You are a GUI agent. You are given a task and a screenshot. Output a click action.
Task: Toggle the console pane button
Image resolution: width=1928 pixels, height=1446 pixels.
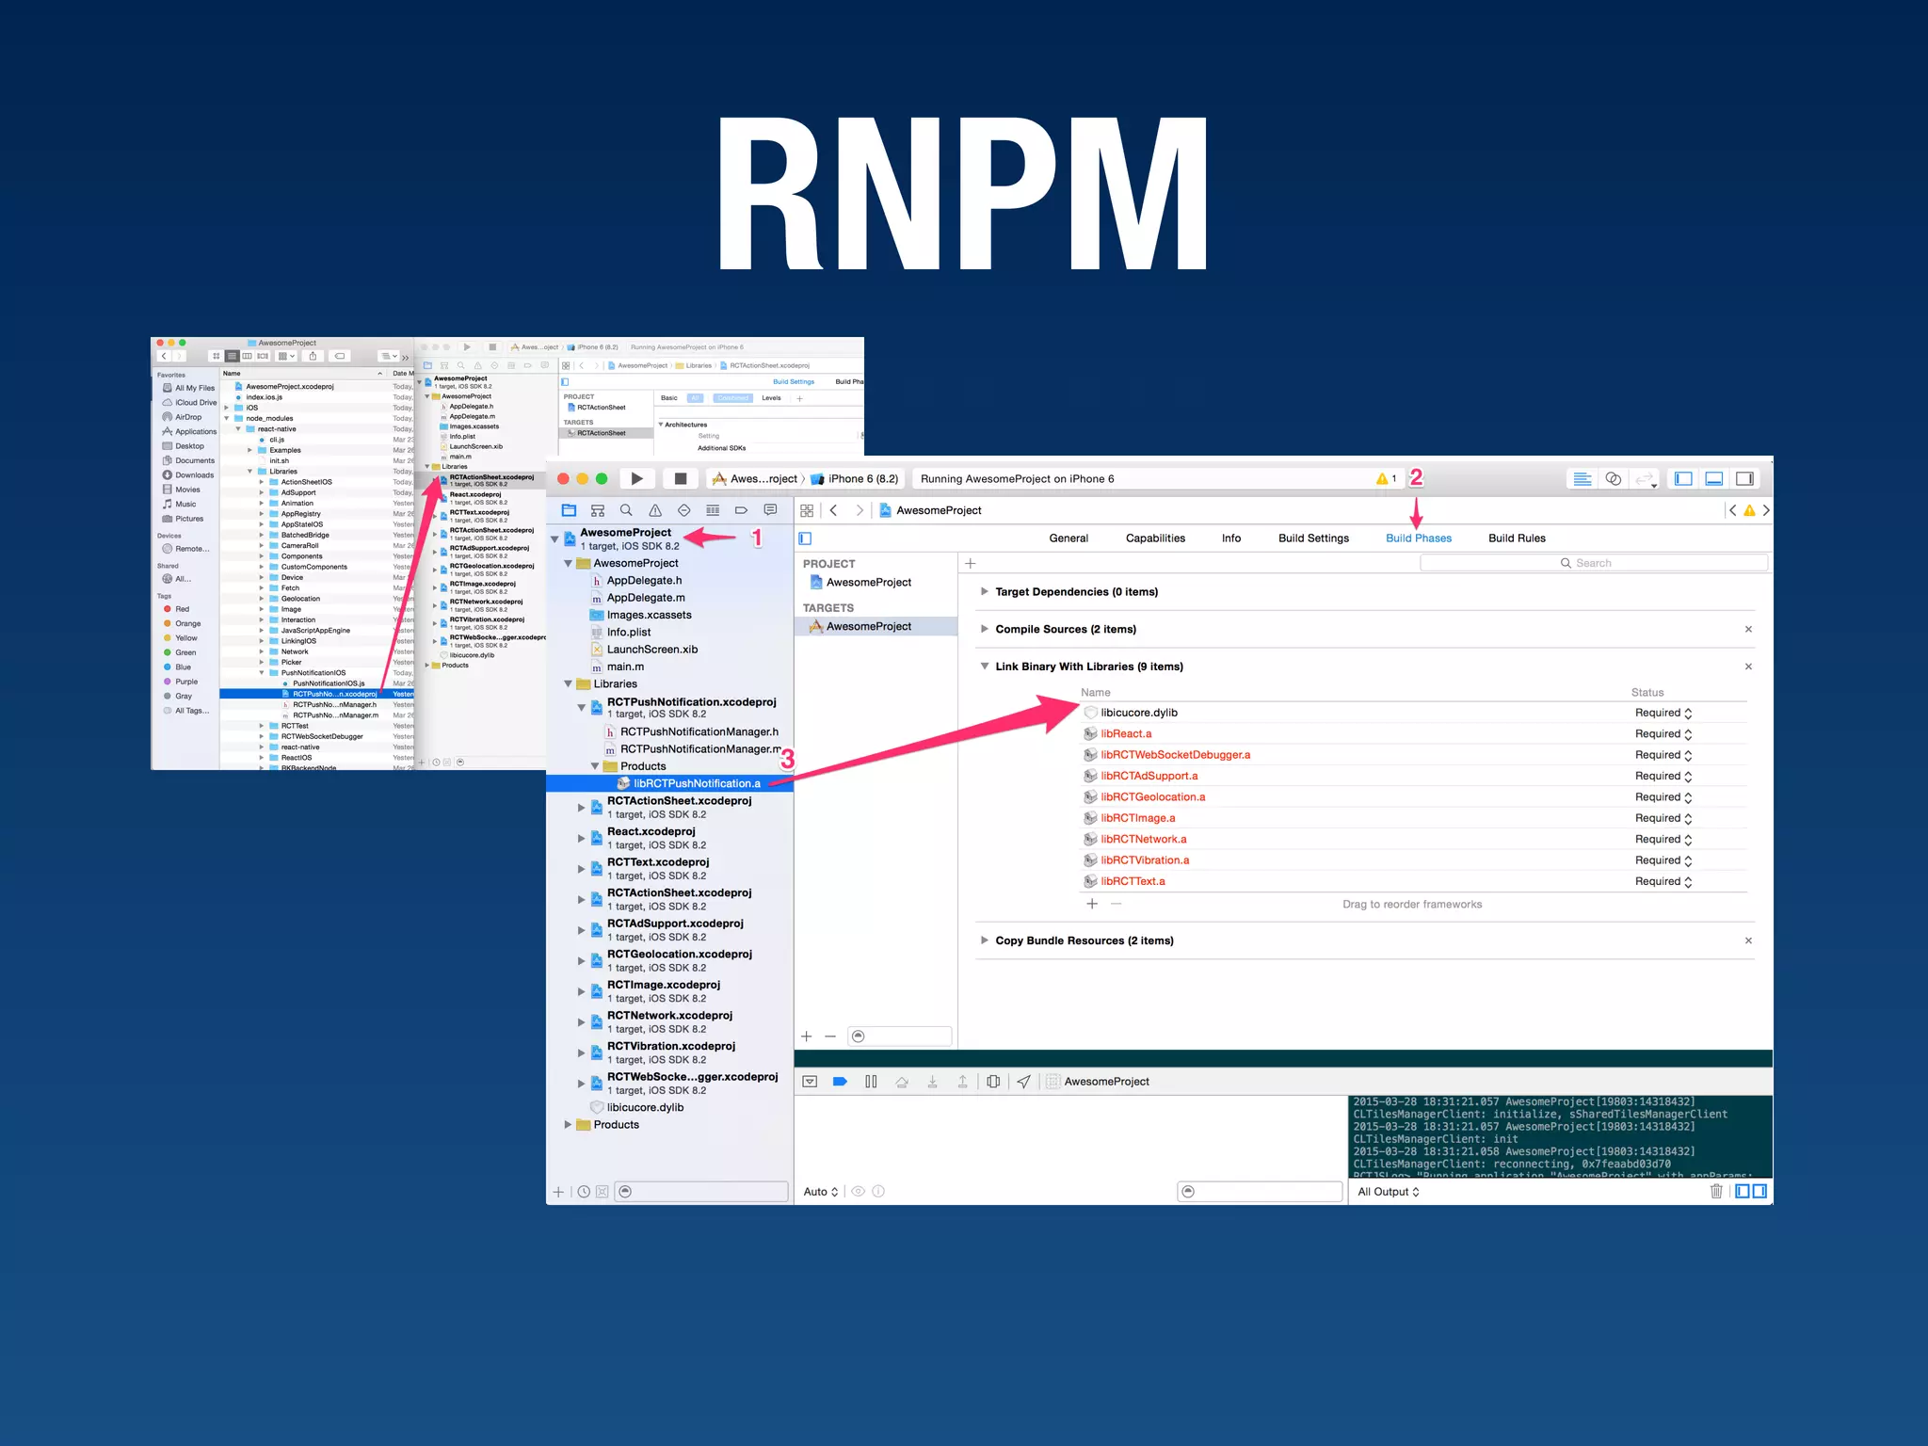click(x=1759, y=1192)
